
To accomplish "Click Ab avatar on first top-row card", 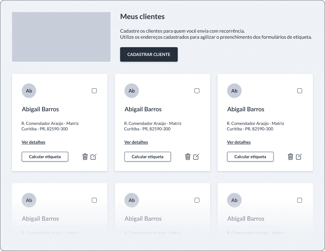I will (29, 91).
